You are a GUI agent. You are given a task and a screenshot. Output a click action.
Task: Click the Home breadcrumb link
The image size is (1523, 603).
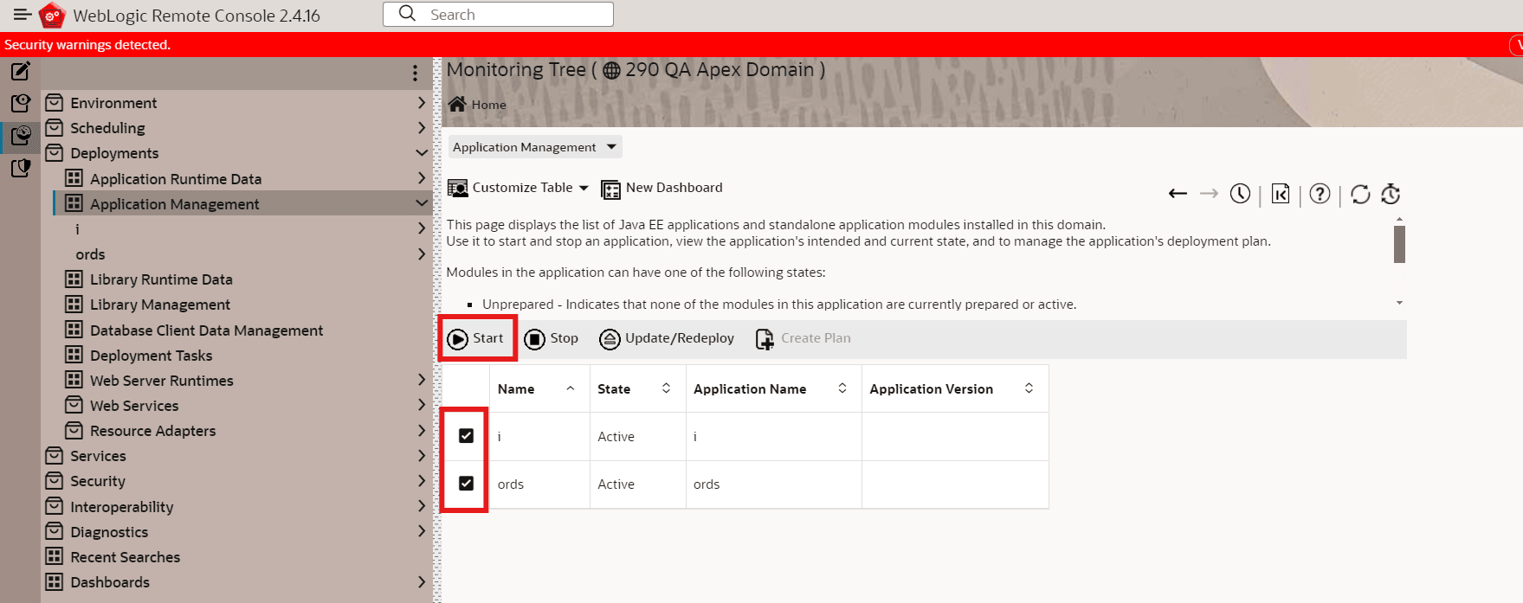[x=488, y=105]
